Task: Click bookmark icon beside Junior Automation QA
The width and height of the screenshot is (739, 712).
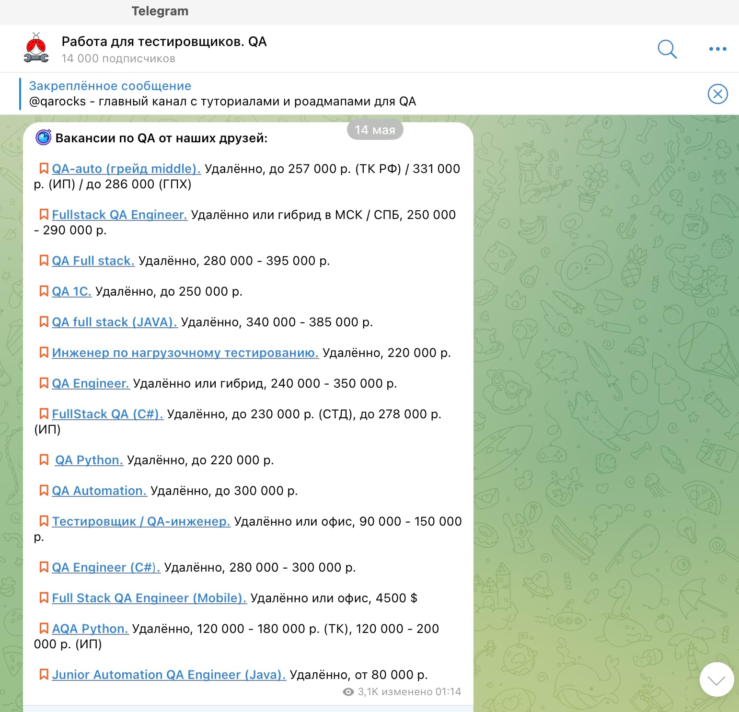Action: (44, 674)
